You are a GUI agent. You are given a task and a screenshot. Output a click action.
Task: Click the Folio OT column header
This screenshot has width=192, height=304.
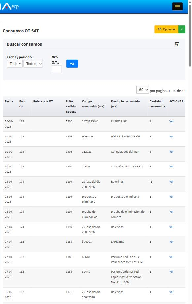(23, 104)
